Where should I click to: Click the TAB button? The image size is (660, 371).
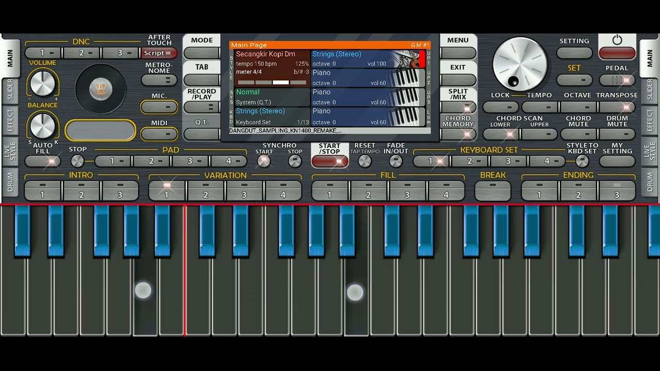pyautogui.click(x=202, y=80)
